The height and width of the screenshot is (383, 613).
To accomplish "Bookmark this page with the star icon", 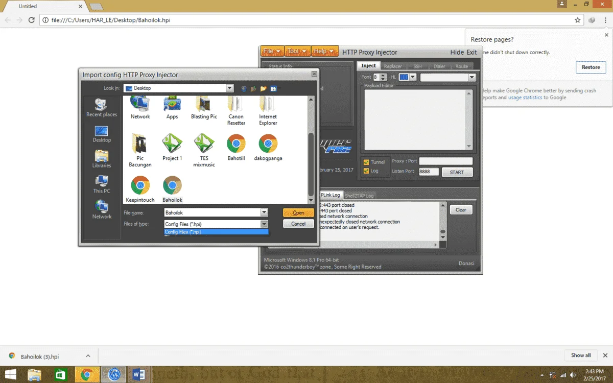I will (x=578, y=20).
